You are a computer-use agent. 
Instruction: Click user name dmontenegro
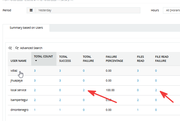pyautogui.click(x=19, y=110)
